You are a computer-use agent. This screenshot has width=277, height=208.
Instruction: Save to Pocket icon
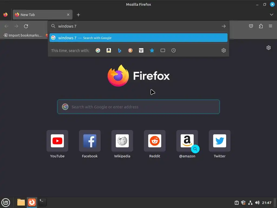click(251, 26)
